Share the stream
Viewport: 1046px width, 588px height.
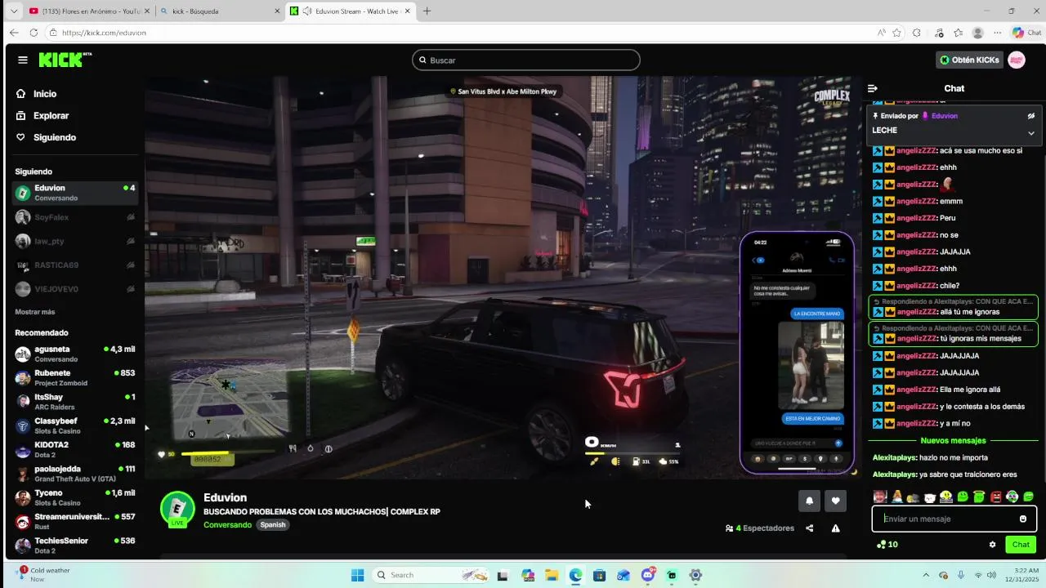click(810, 528)
